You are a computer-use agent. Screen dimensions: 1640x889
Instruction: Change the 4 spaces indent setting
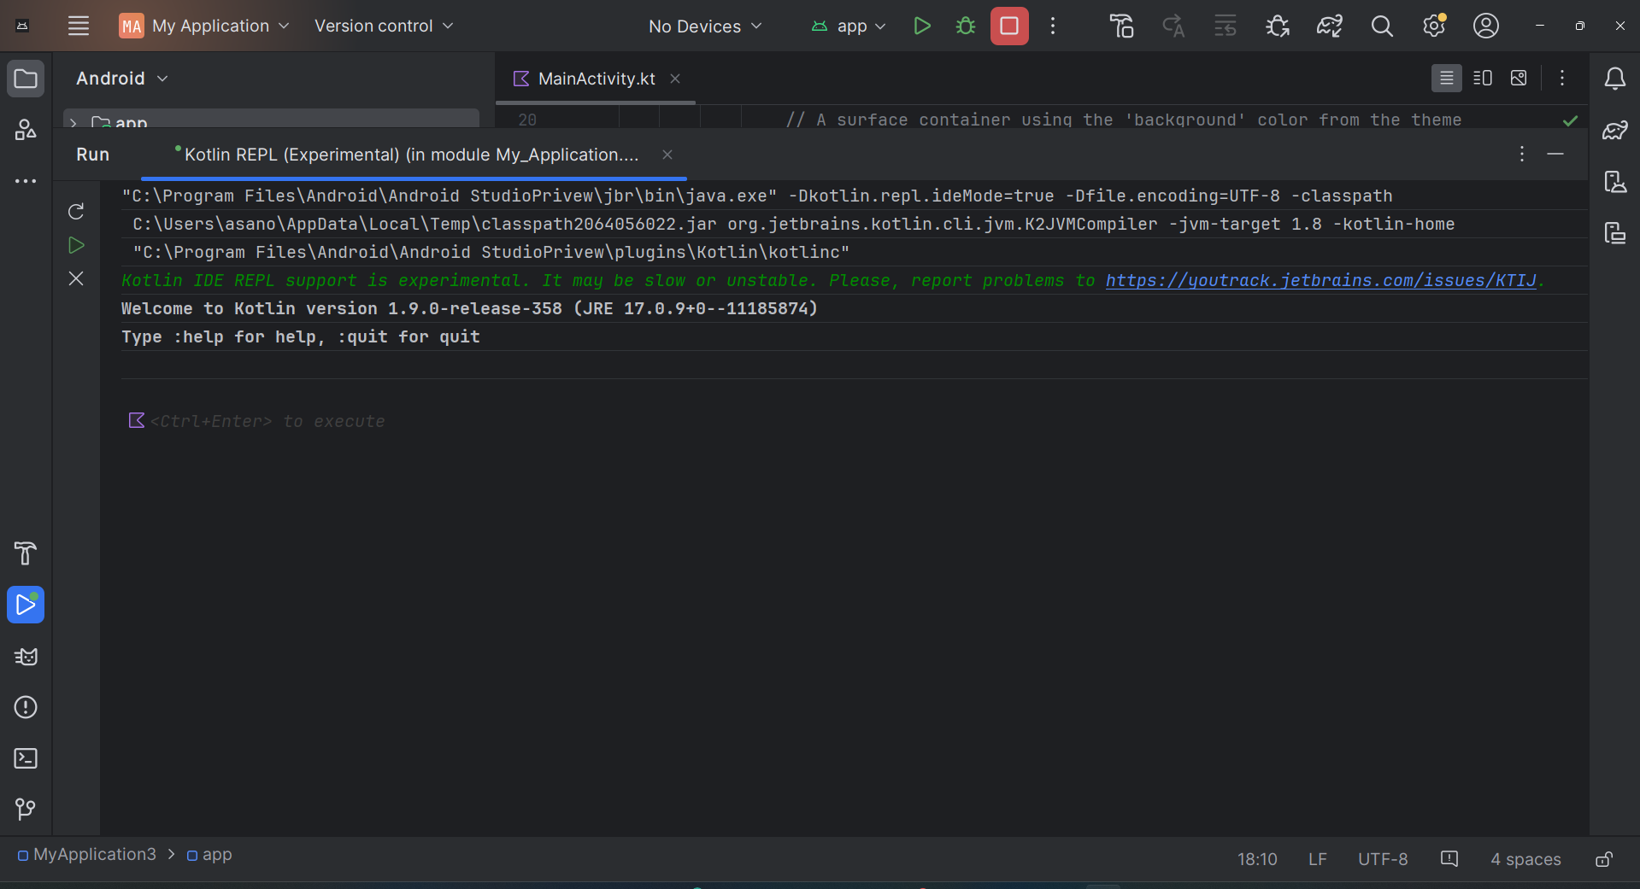[x=1525, y=859]
